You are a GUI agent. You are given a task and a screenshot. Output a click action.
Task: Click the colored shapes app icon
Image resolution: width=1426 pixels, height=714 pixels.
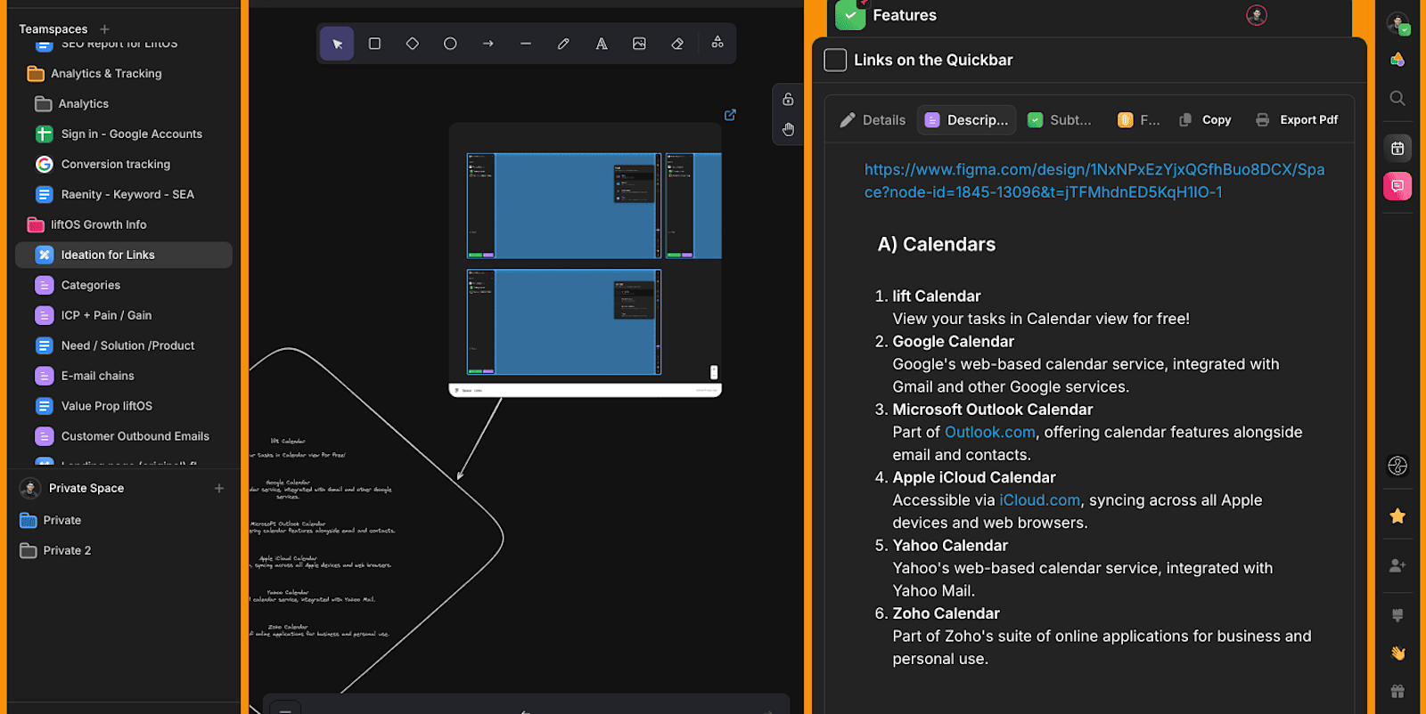tap(1397, 60)
